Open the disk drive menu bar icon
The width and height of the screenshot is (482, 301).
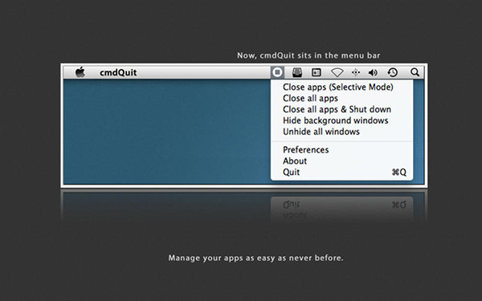point(297,72)
